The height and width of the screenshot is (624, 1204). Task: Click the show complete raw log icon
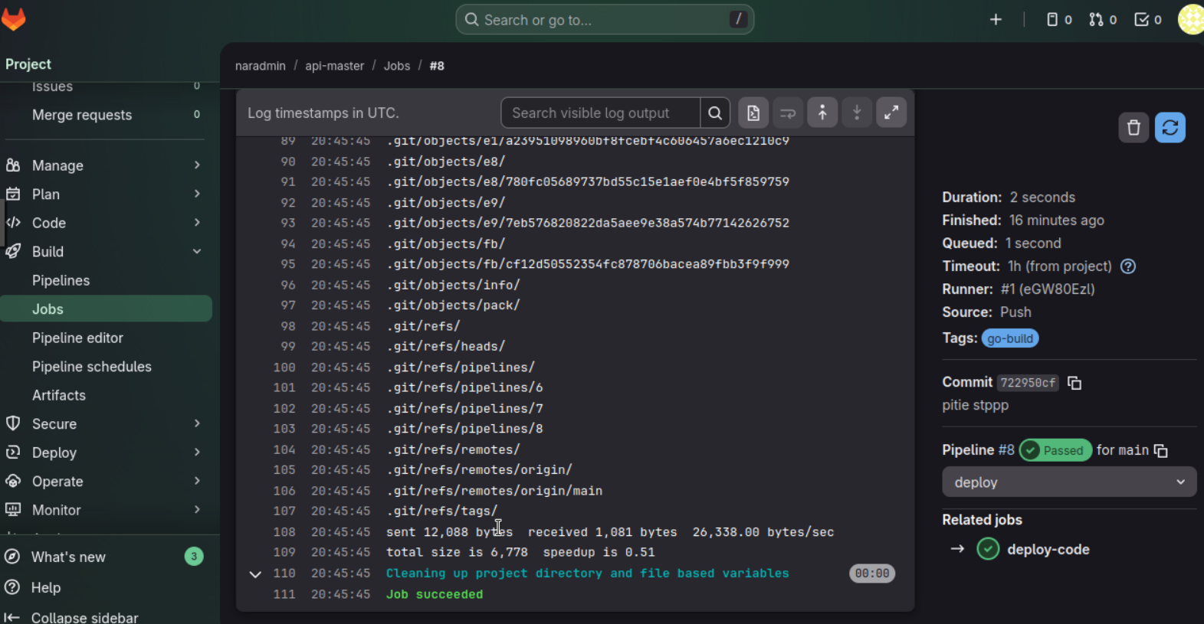pyautogui.click(x=753, y=113)
